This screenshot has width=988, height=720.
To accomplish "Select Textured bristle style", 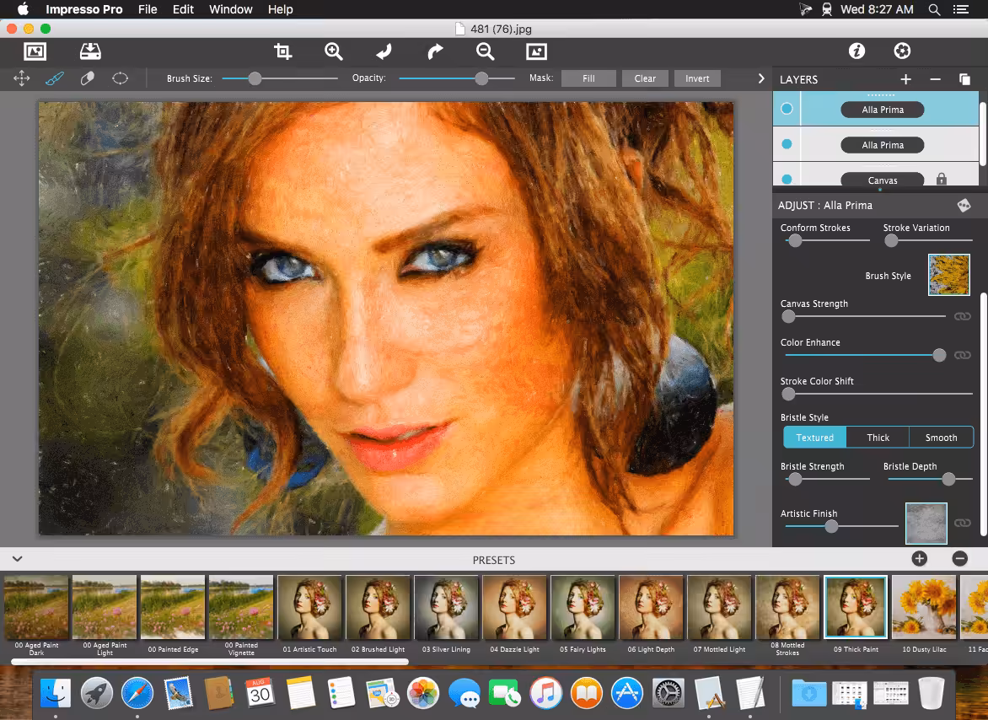I will pyautogui.click(x=814, y=438).
